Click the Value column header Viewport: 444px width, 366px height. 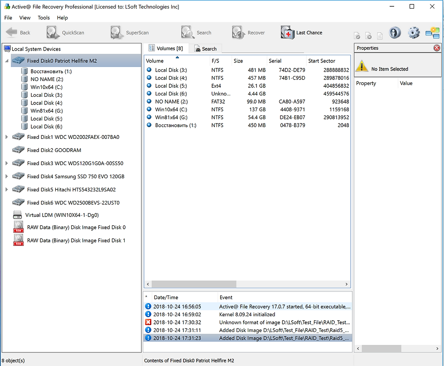[419, 83]
